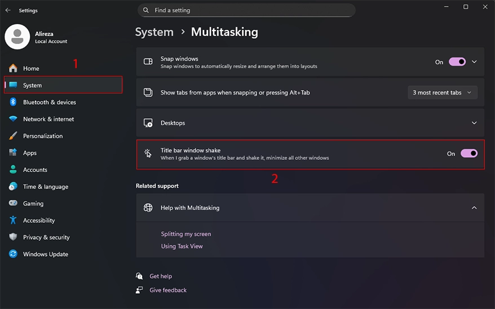Disable the Title bar window shake toggle

[x=469, y=153]
